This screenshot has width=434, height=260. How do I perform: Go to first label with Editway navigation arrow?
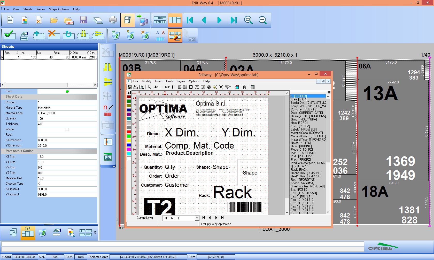pyautogui.click(x=204, y=218)
